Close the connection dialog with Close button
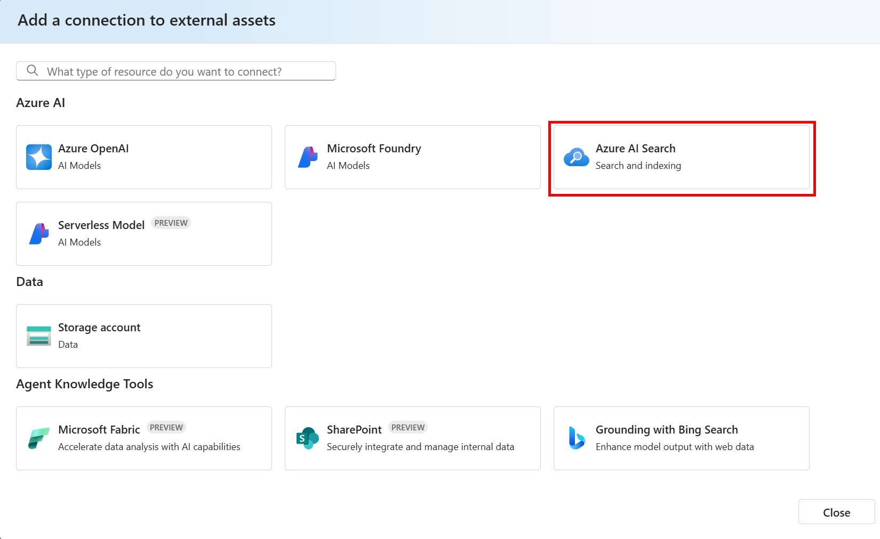The height and width of the screenshot is (539, 880). pos(836,512)
